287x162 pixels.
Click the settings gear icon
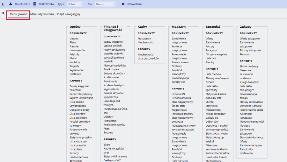tap(123, 4)
